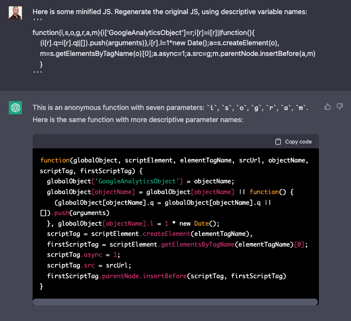
Task: Click the minified line starting 'function(i,s,o,g,r,a,m)'
Action: pyautogui.click(x=144, y=33)
